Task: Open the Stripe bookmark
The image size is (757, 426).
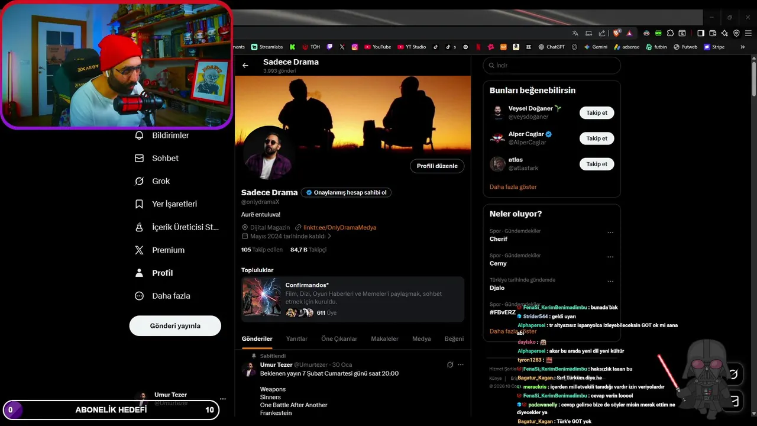Action: pyautogui.click(x=714, y=47)
